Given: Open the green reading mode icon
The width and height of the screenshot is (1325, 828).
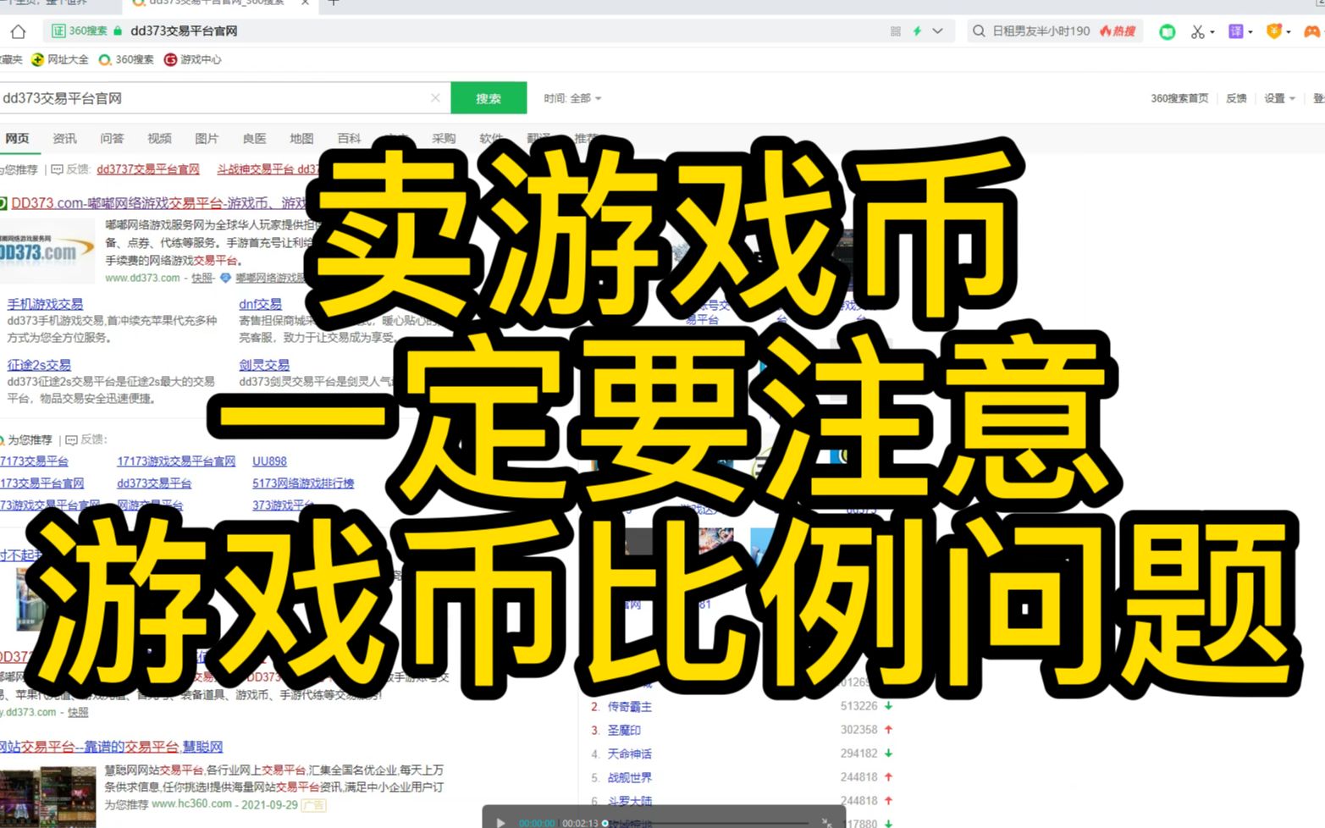Looking at the screenshot, I should click(1168, 32).
